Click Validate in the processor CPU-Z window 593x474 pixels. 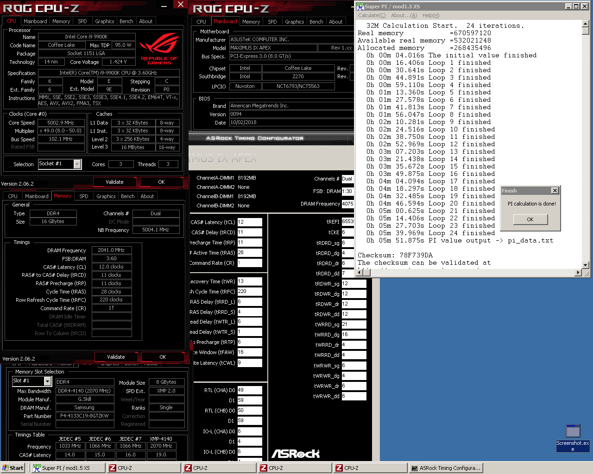(x=114, y=182)
